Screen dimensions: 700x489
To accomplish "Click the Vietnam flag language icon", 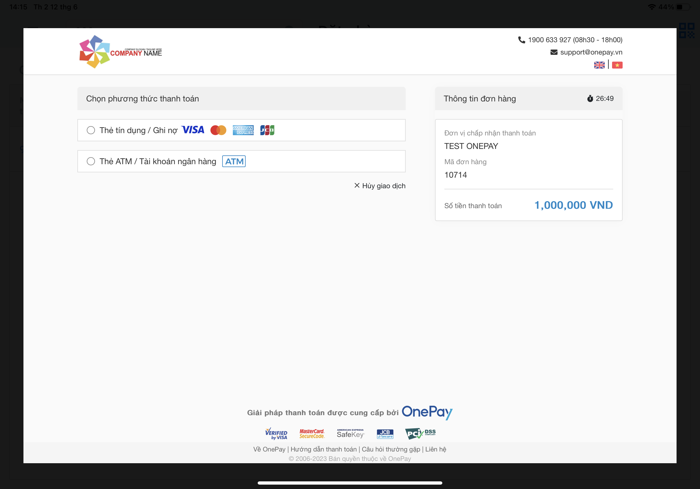I will pos(617,65).
